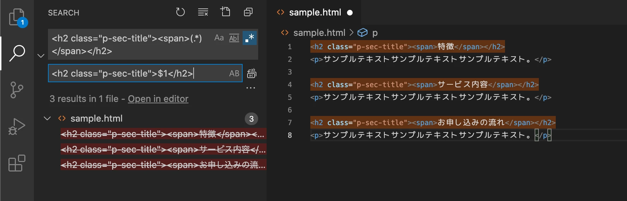The width and height of the screenshot is (627, 201).
Task: Open results via Open in editor link
Action: (x=158, y=99)
